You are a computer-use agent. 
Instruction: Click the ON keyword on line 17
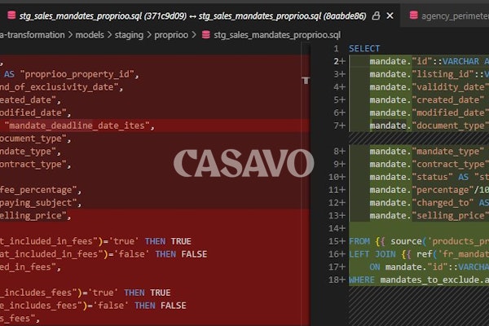(x=375, y=267)
